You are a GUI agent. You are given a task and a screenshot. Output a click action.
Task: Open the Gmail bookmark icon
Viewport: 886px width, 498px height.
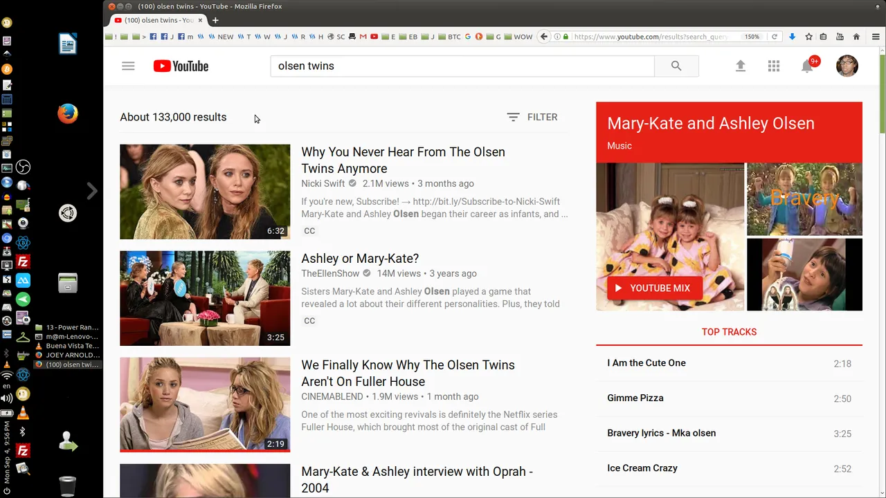pos(363,37)
